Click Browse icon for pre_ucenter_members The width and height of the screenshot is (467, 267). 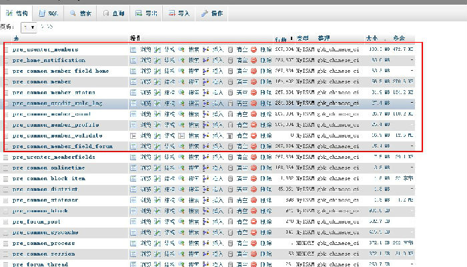coord(133,49)
